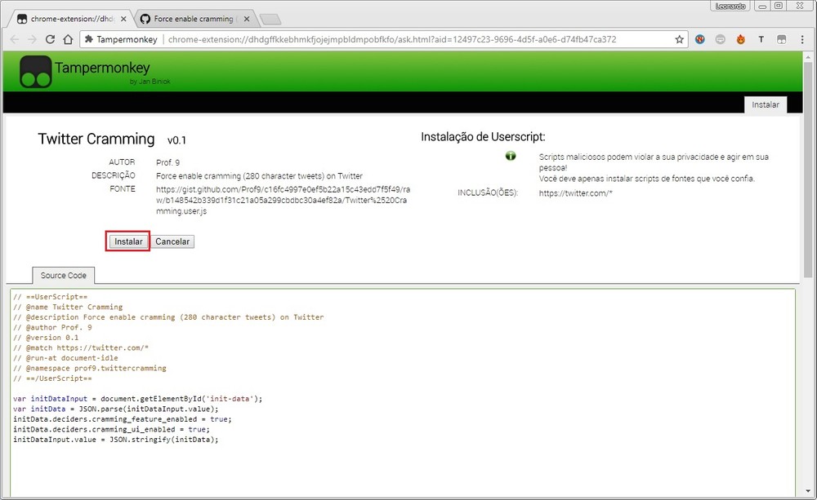
Task: Click the black letter T extension icon
Action: [x=761, y=39]
